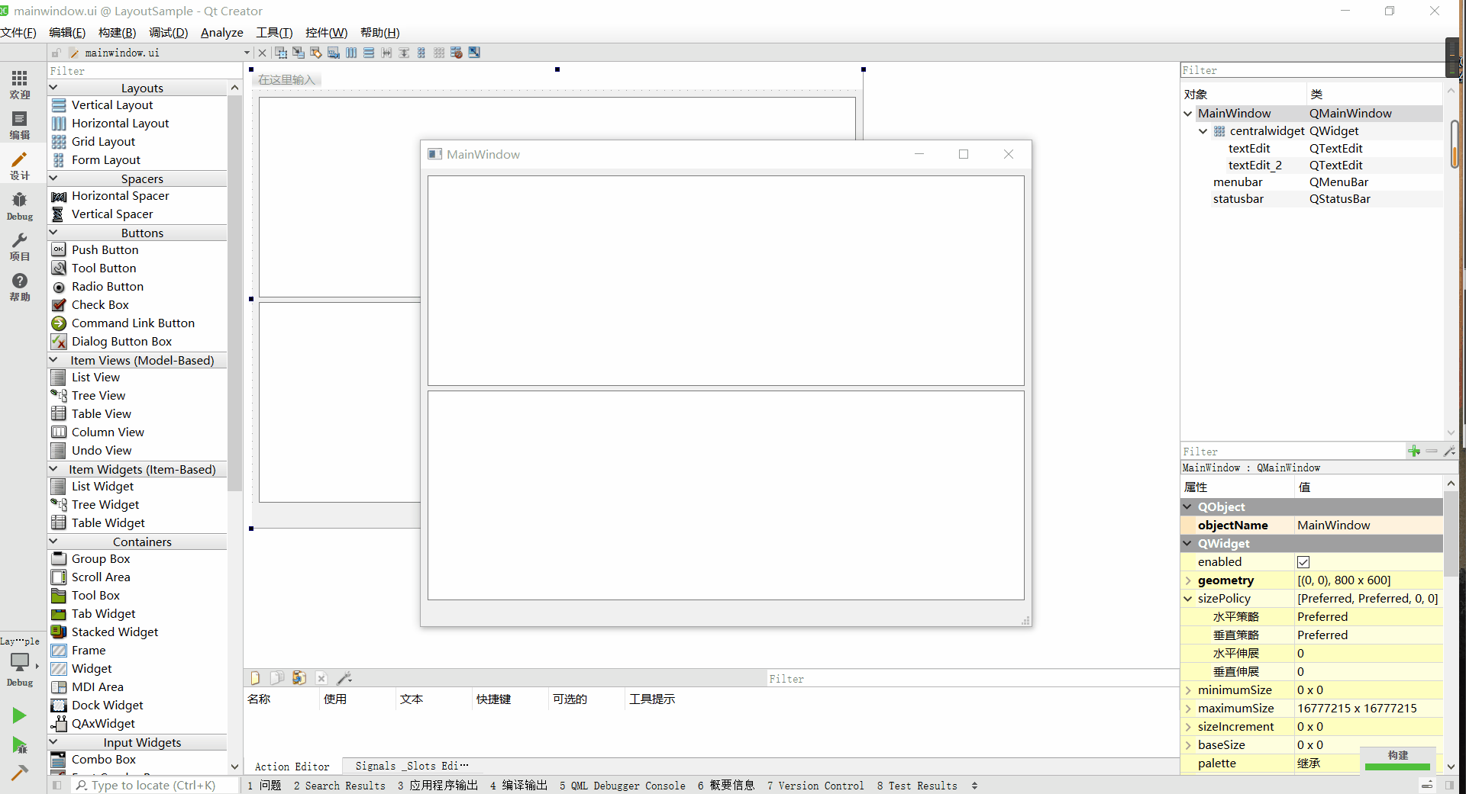Click the Build hammer icon

point(19,772)
